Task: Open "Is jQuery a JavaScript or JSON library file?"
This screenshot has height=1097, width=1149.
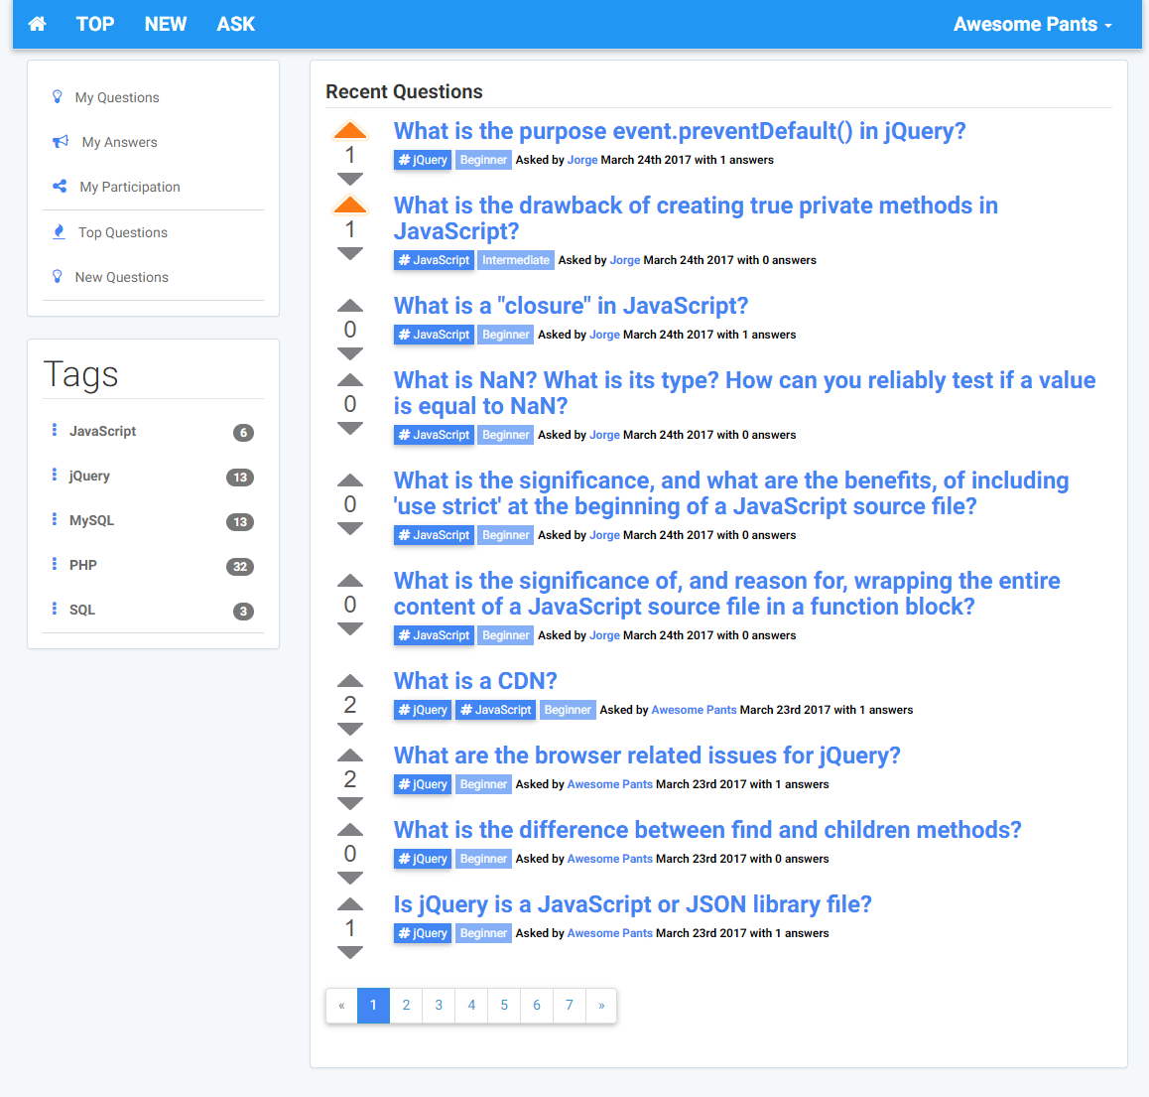Action: tap(632, 904)
